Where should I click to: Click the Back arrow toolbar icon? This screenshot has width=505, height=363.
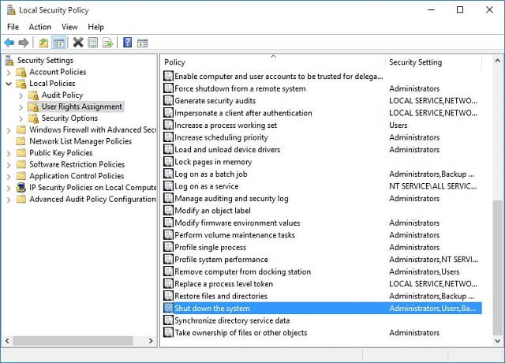pyautogui.click(x=9, y=43)
